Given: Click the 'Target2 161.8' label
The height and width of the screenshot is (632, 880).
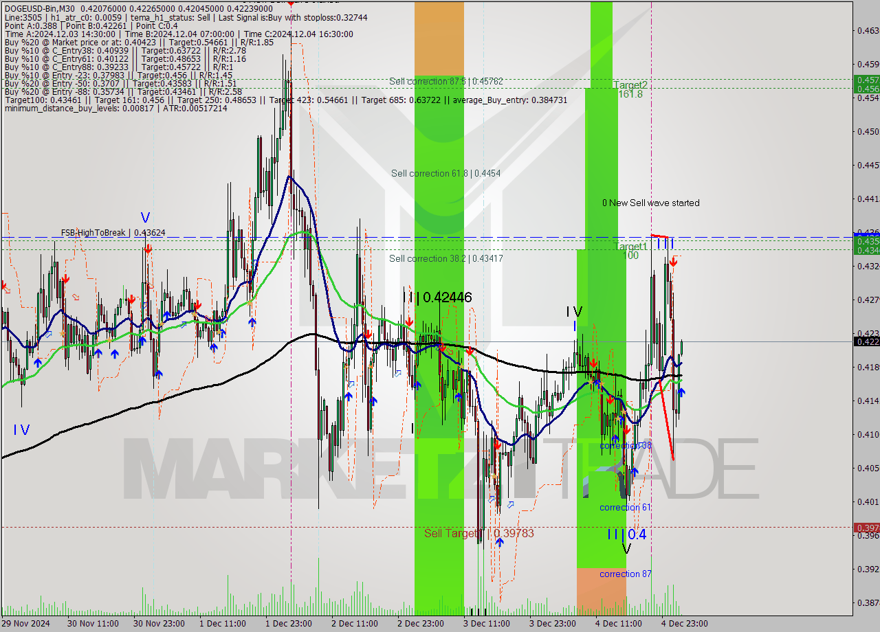Looking at the screenshot, I should click(x=630, y=89).
